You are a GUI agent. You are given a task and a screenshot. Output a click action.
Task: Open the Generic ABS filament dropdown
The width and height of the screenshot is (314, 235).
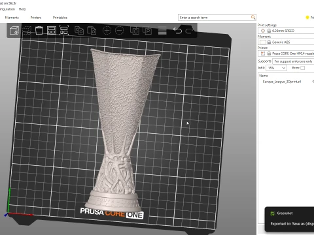coord(286,42)
